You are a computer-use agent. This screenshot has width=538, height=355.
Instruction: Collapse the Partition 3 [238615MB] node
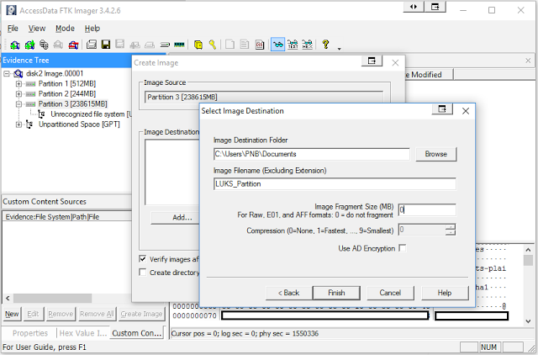click(x=18, y=104)
